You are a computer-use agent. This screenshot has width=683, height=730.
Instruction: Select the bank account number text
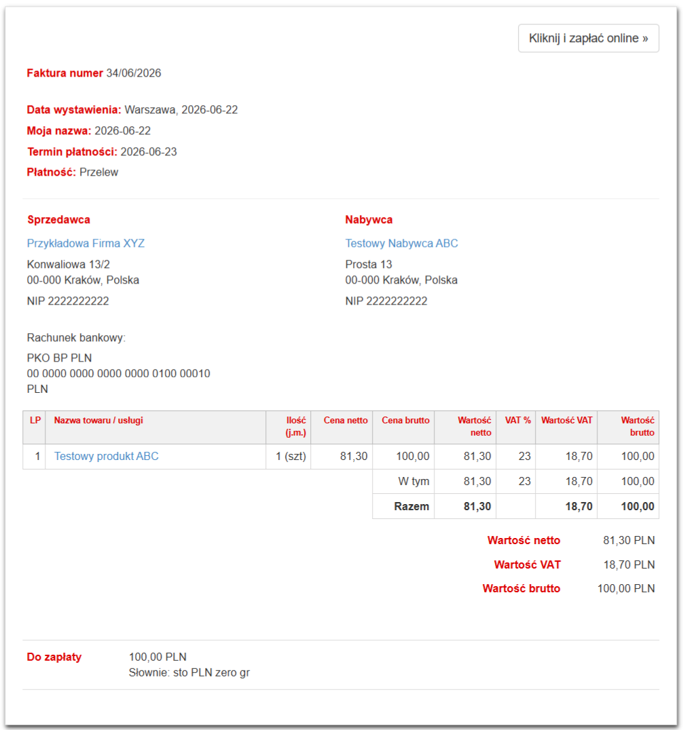[x=118, y=373]
